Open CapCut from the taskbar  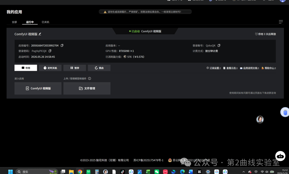coord(199,172)
